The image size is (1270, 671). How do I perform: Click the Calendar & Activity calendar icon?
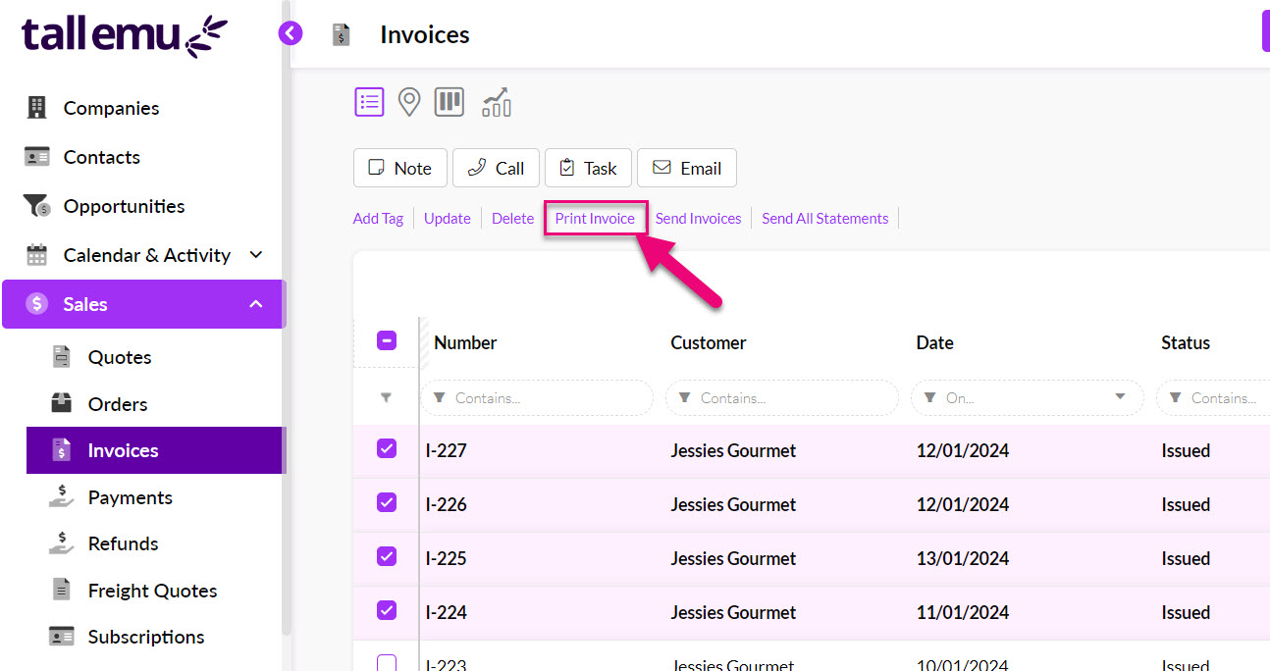pyautogui.click(x=36, y=255)
